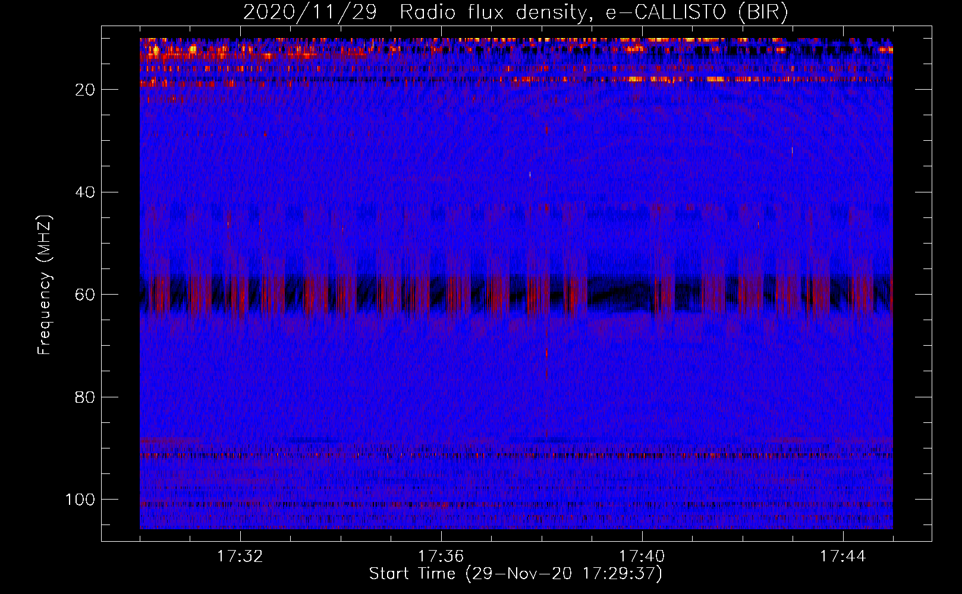Click the "17:32" time tick label
Screen dimensions: 962x594
pyautogui.click(x=240, y=557)
